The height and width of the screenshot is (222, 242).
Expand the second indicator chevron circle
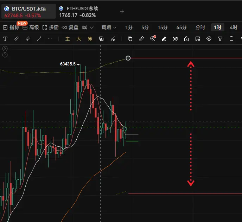pos(5,55)
